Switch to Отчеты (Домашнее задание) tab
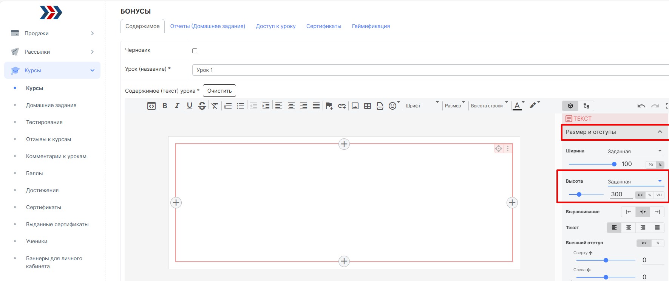 click(x=208, y=26)
